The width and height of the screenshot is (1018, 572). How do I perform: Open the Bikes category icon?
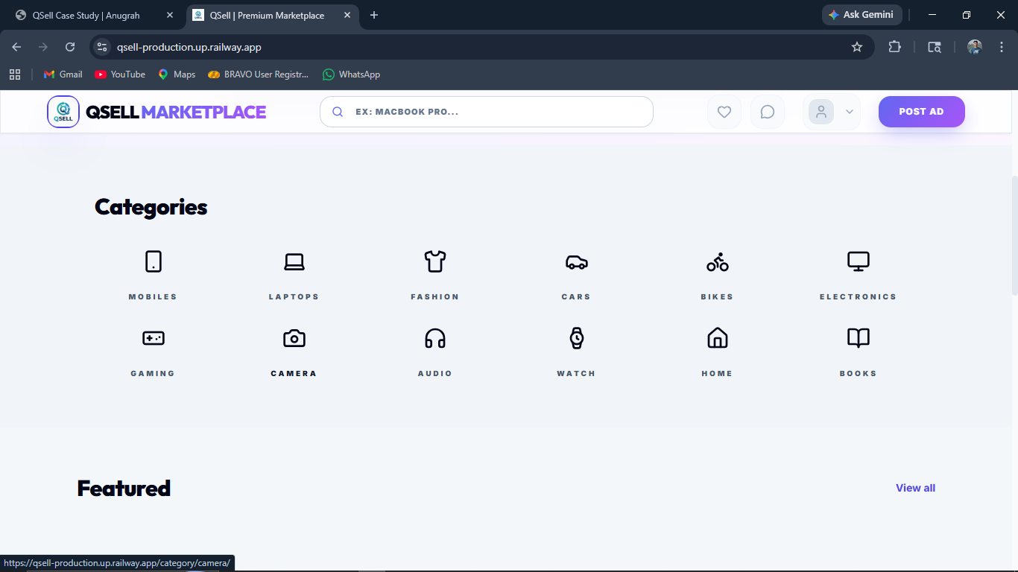point(717,261)
